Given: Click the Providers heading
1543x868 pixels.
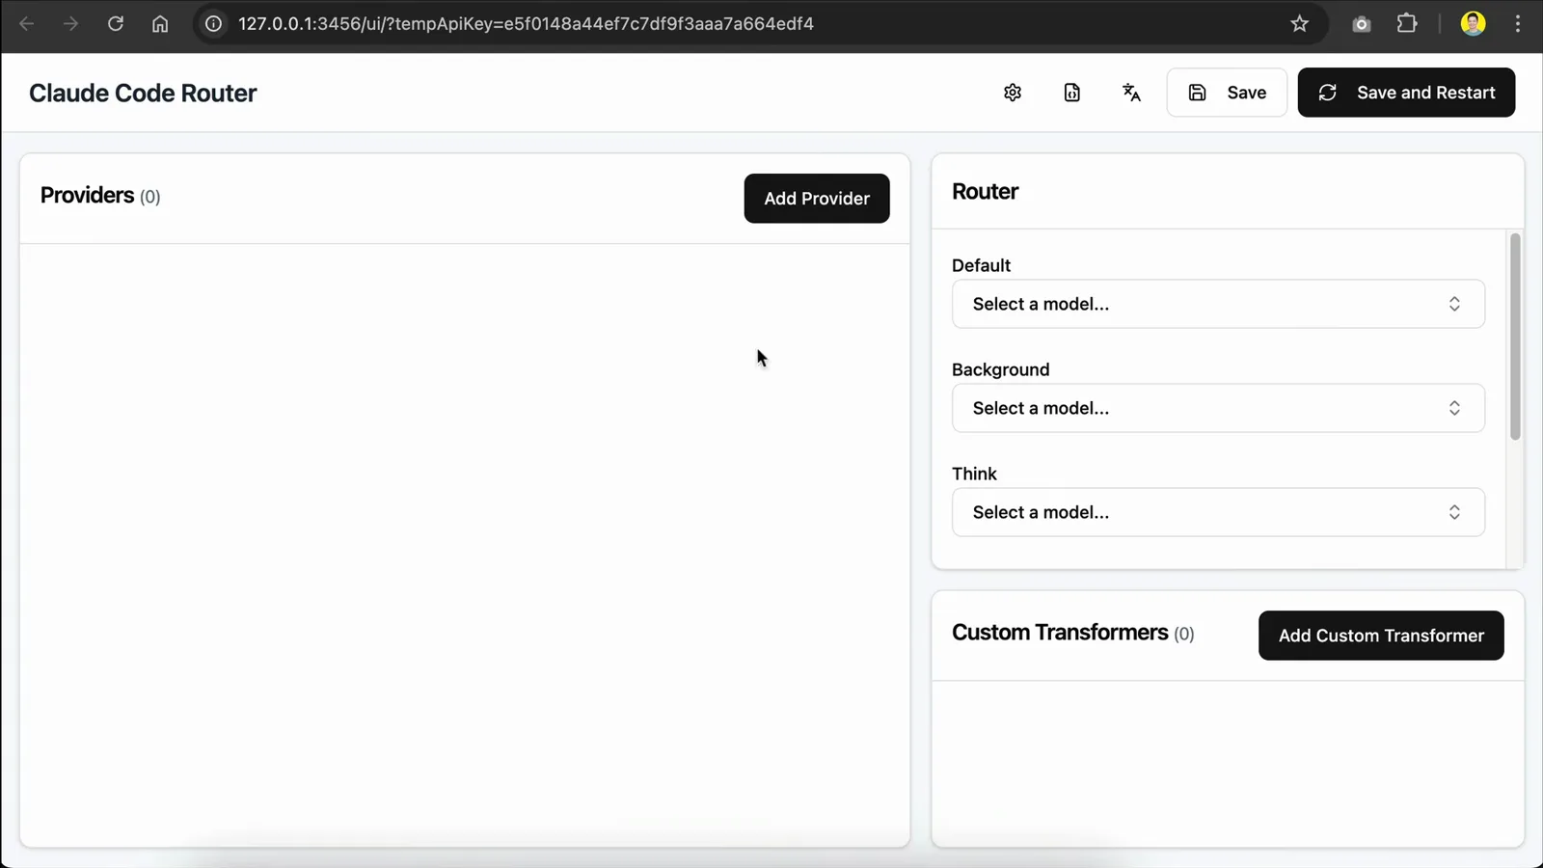Looking at the screenshot, I should (x=87, y=196).
